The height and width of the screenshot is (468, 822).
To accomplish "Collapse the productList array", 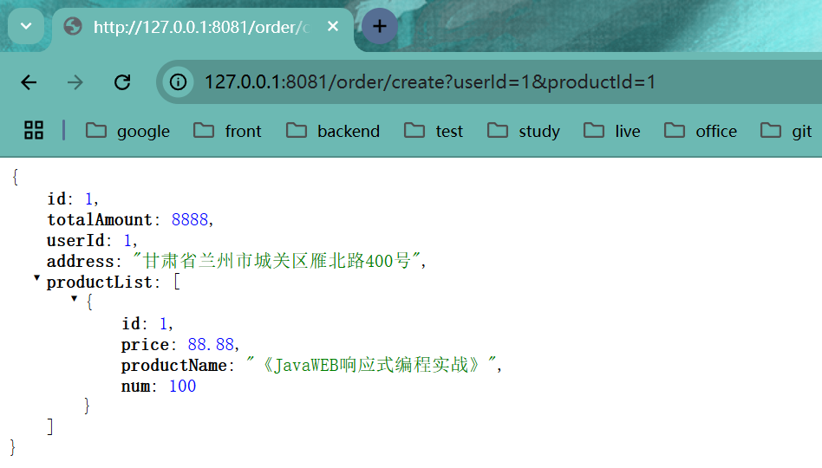I will tap(36, 278).
